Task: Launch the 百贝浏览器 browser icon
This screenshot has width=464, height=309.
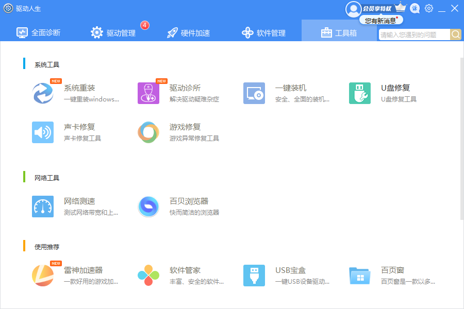Action: pyautogui.click(x=148, y=207)
